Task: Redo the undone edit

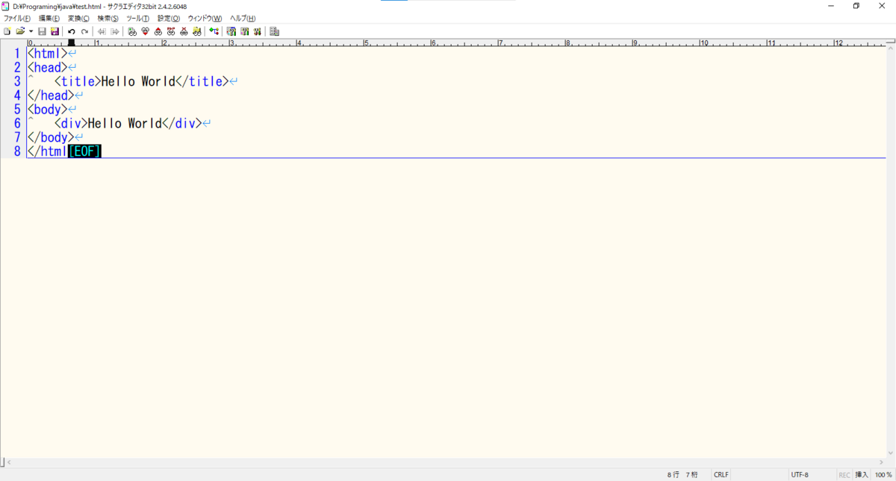Action: point(84,31)
